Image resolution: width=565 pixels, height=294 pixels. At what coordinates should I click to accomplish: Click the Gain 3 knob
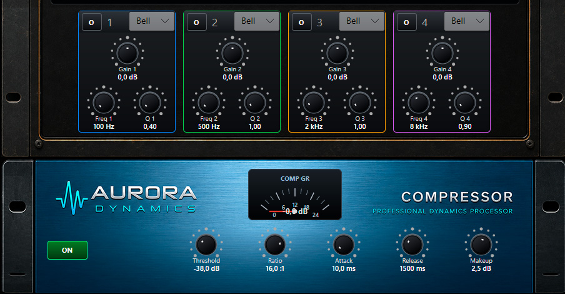(x=337, y=53)
